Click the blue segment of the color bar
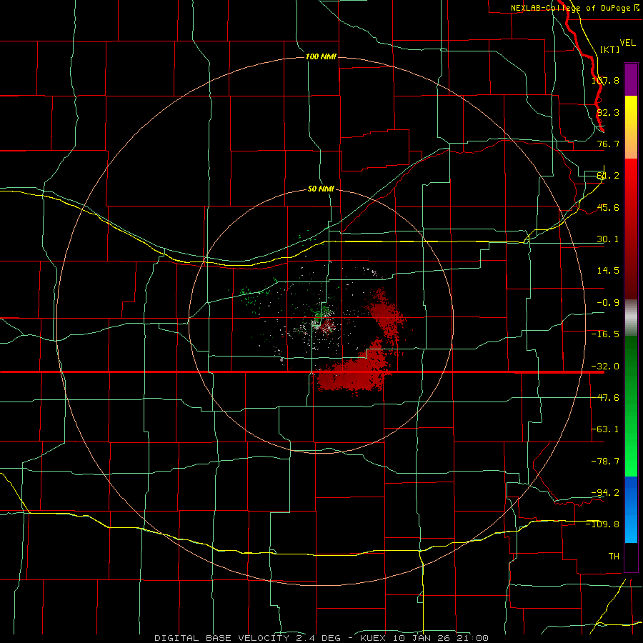This screenshot has height=643, width=643. coord(631,509)
